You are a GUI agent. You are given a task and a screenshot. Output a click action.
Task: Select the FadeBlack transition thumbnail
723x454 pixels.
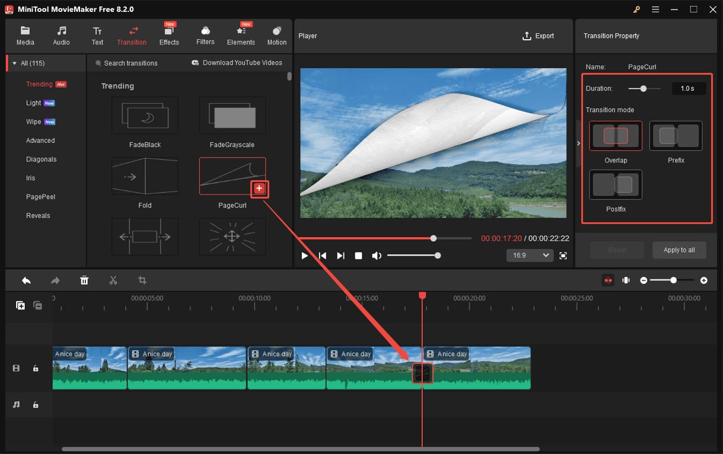coord(145,116)
